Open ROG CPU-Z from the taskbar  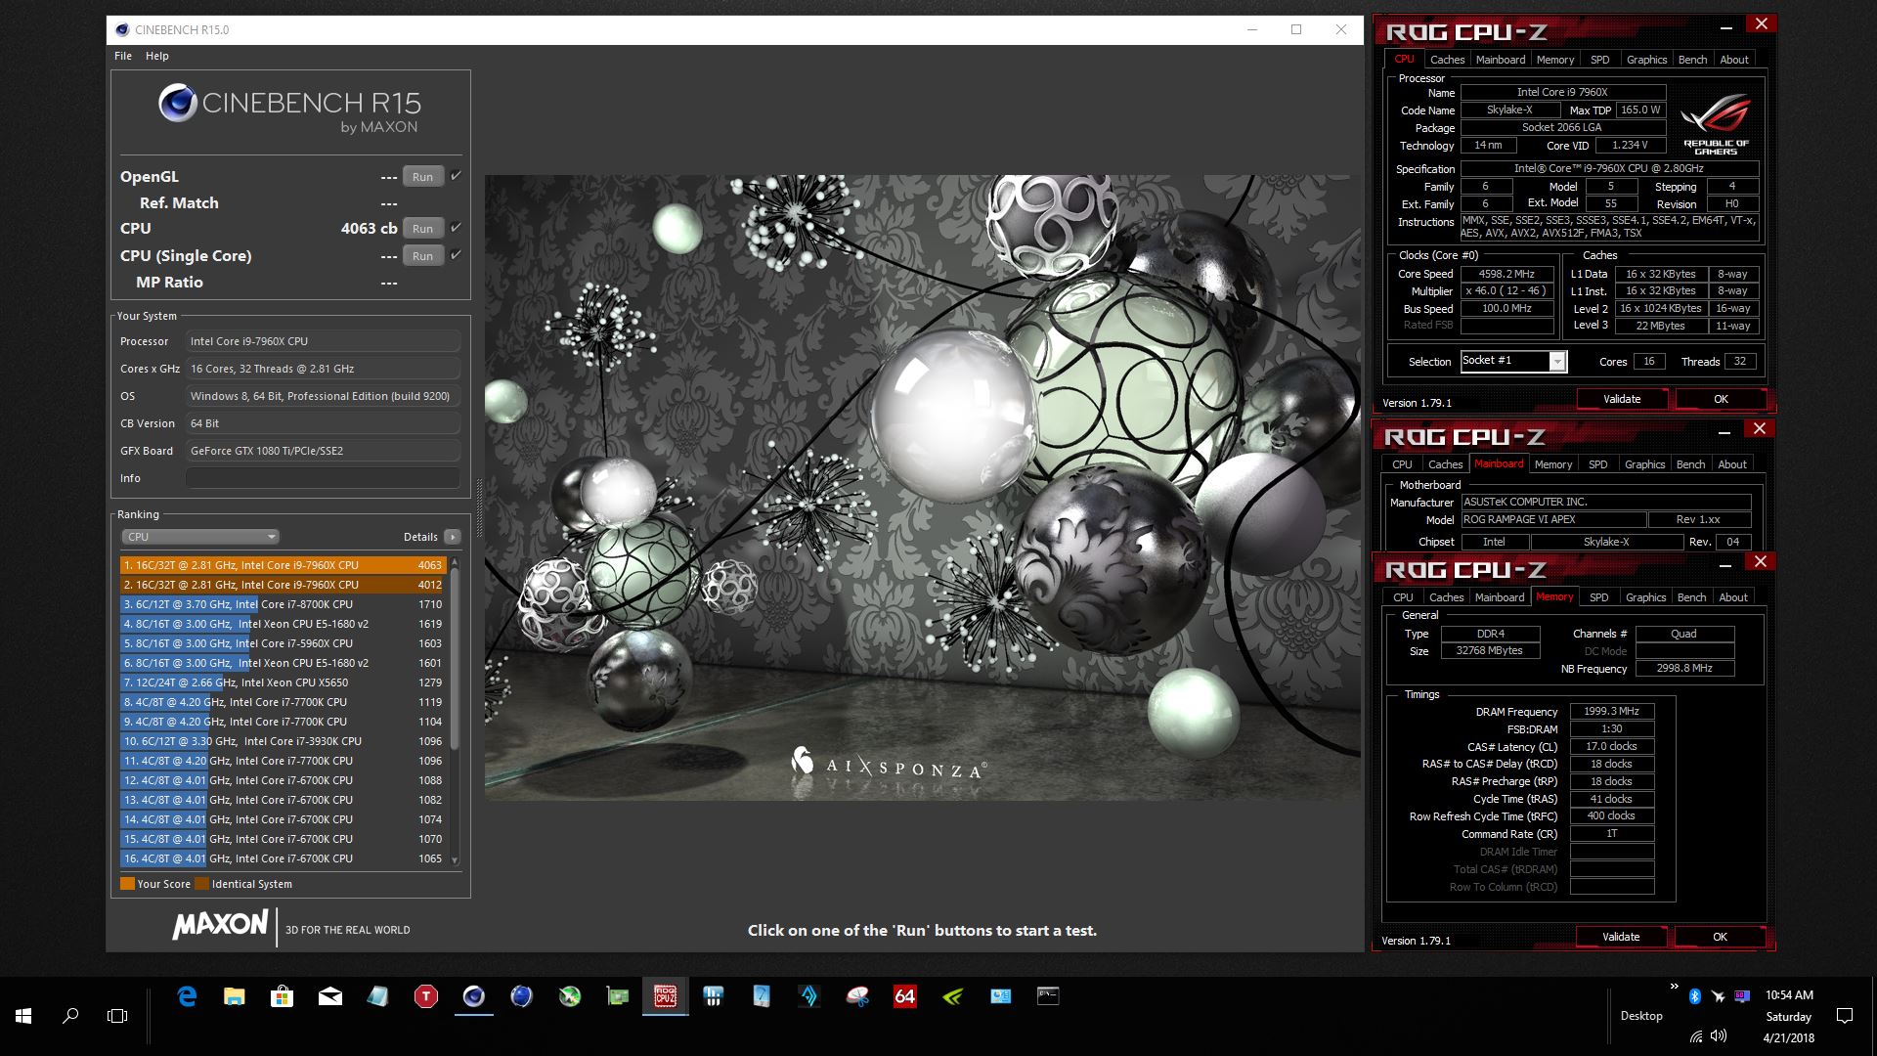pyautogui.click(x=665, y=996)
